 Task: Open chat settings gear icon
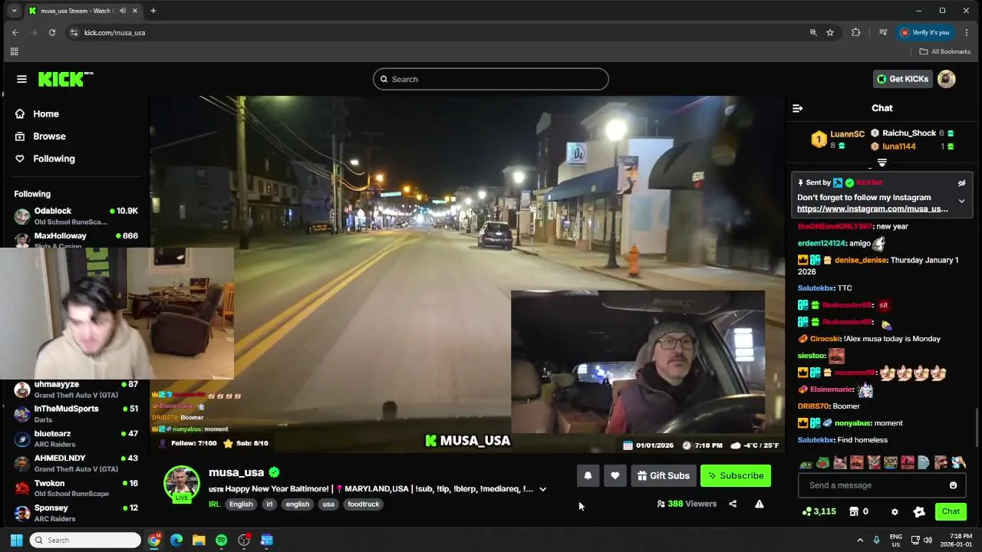(x=895, y=511)
